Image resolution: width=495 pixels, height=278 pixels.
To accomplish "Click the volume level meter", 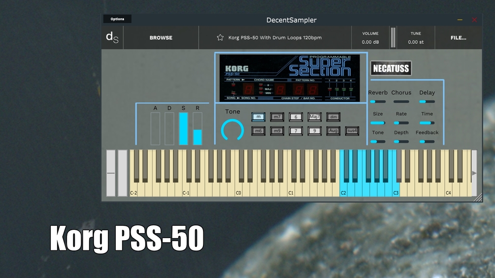I will point(393,37).
